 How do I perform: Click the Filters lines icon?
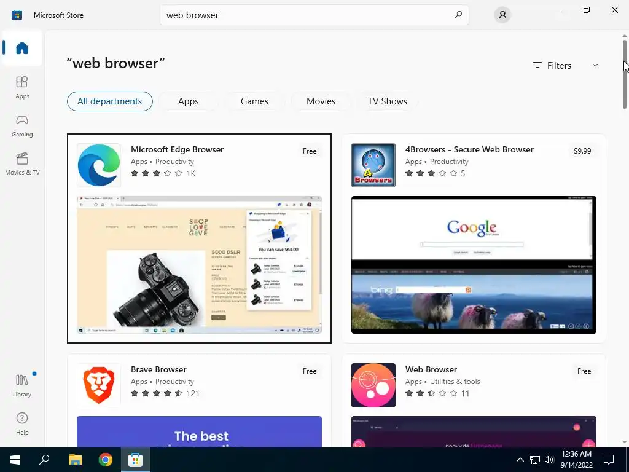(x=537, y=65)
